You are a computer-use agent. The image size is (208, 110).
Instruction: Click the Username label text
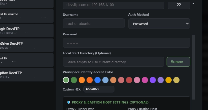(70, 15)
